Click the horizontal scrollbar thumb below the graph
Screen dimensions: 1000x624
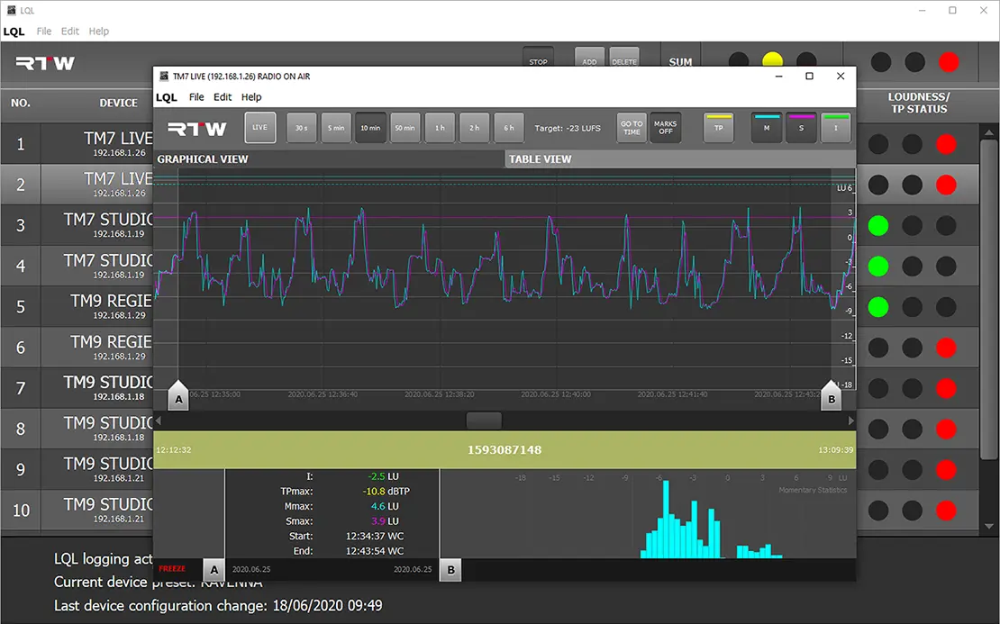[x=484, y=421]
